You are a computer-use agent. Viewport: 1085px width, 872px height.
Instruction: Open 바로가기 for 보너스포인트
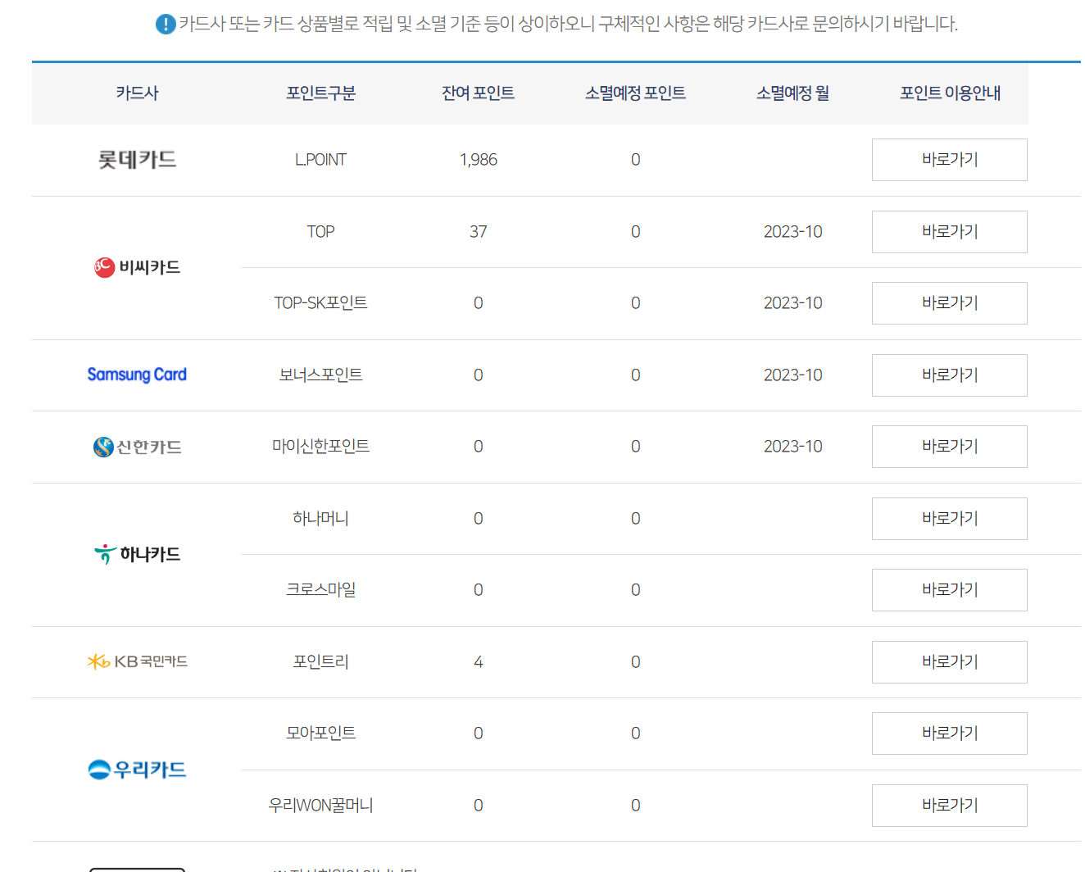(x=949, y=375)
